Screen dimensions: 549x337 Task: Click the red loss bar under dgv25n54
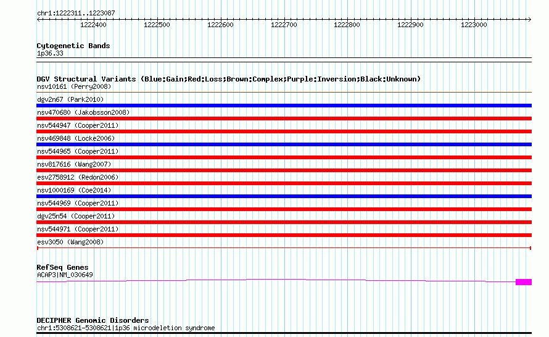[x=284, y=222]
